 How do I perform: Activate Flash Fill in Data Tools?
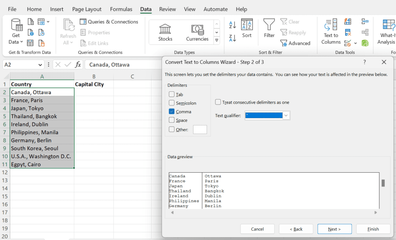coord(347,21)
